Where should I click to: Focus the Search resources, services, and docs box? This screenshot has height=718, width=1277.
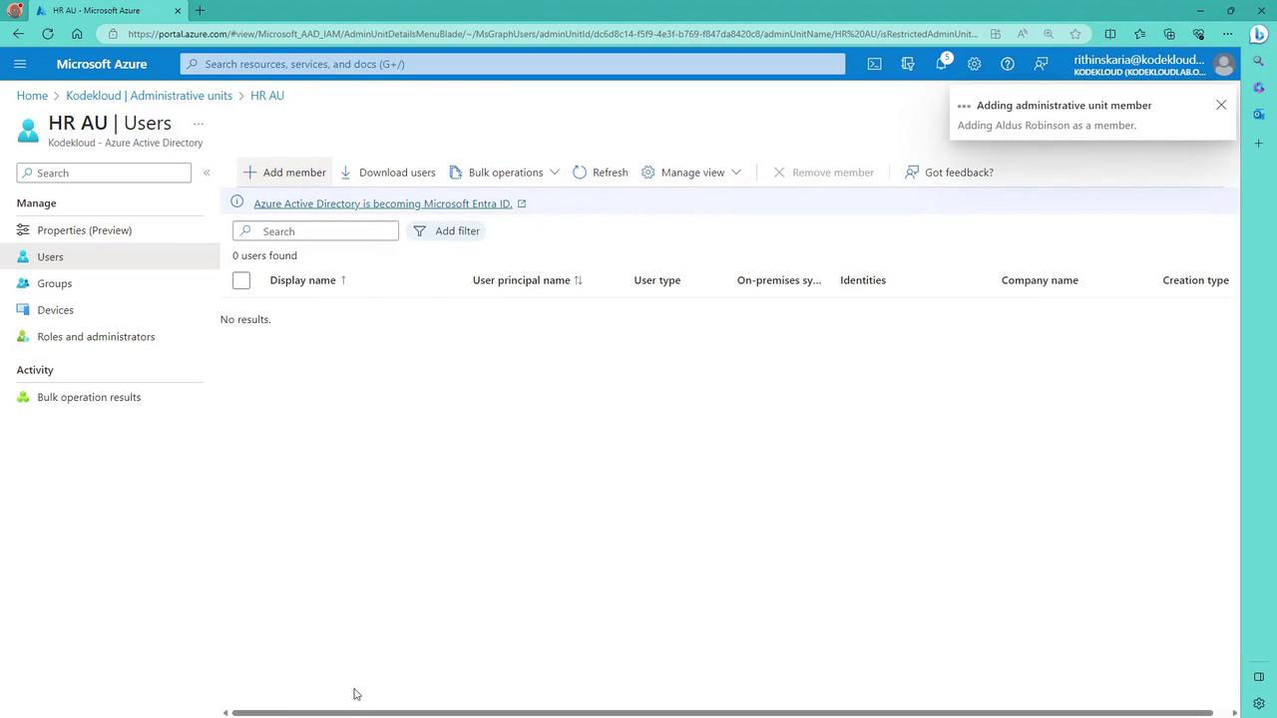[x=513, y=64]
